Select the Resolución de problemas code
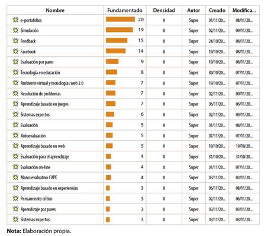 tap(41, 93)
